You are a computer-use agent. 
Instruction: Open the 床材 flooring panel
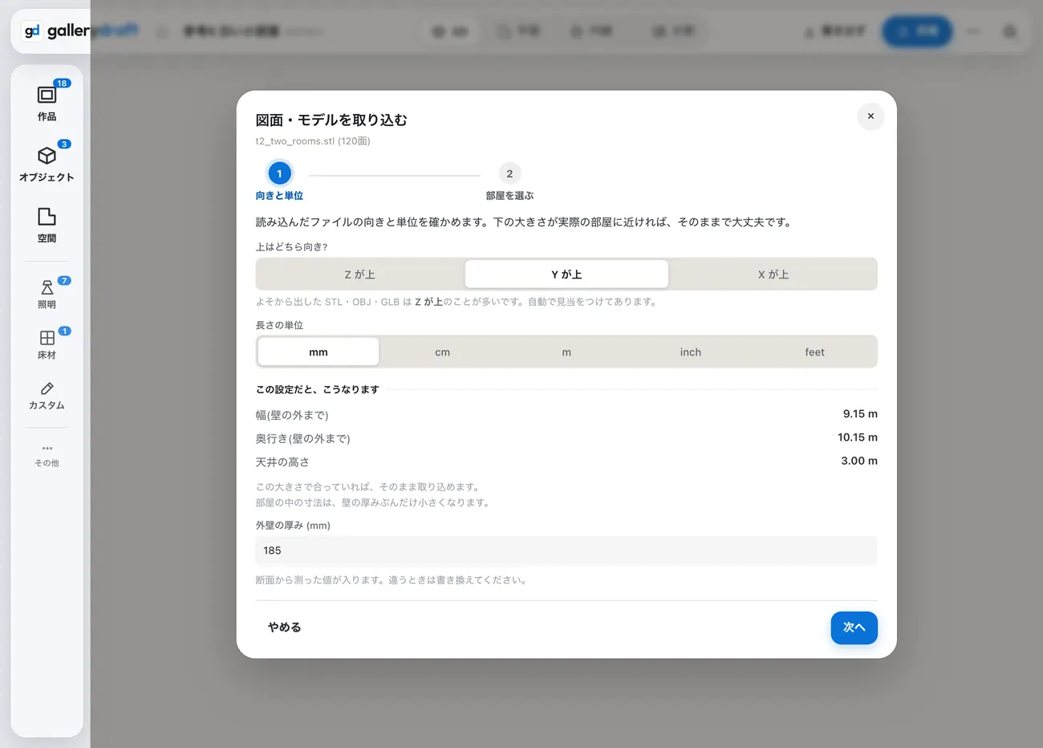[47, 344]
